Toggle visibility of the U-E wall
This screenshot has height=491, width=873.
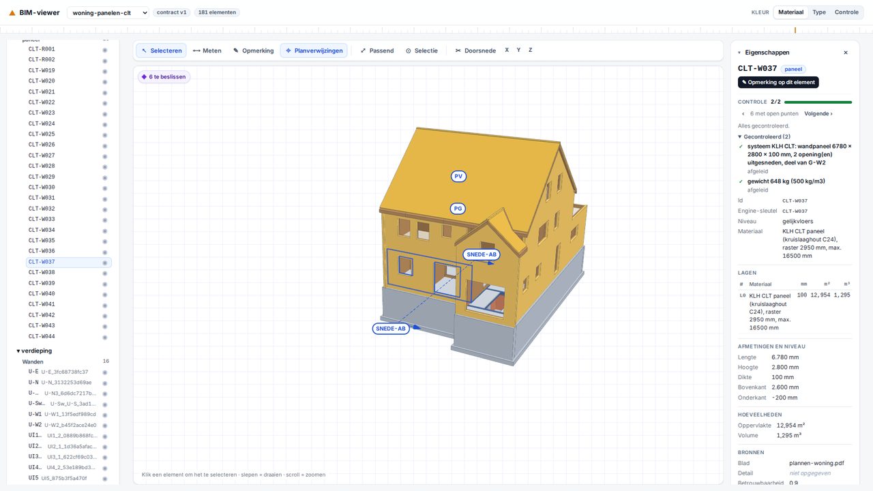pyautogui.click(x=105, y=372)
